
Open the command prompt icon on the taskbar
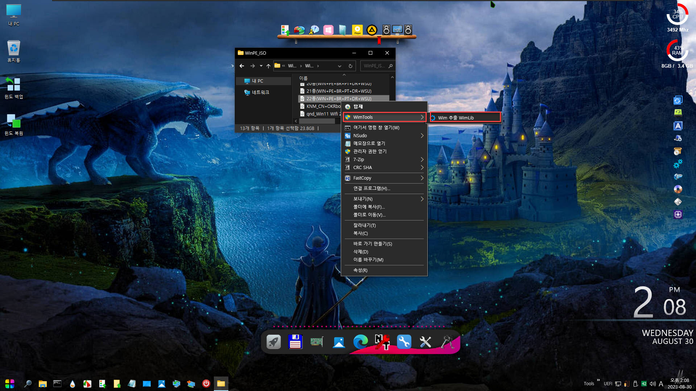coord(57,384)
